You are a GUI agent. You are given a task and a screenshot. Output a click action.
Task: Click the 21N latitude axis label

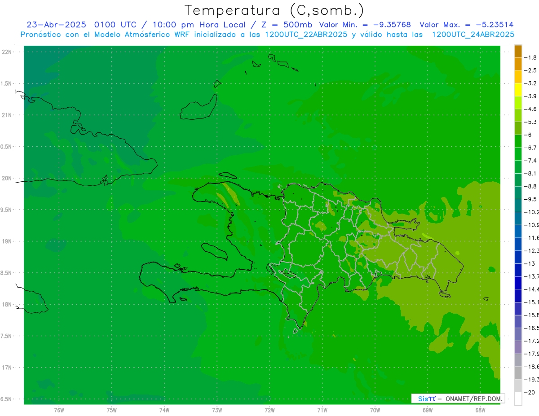(x=7, y=115)
